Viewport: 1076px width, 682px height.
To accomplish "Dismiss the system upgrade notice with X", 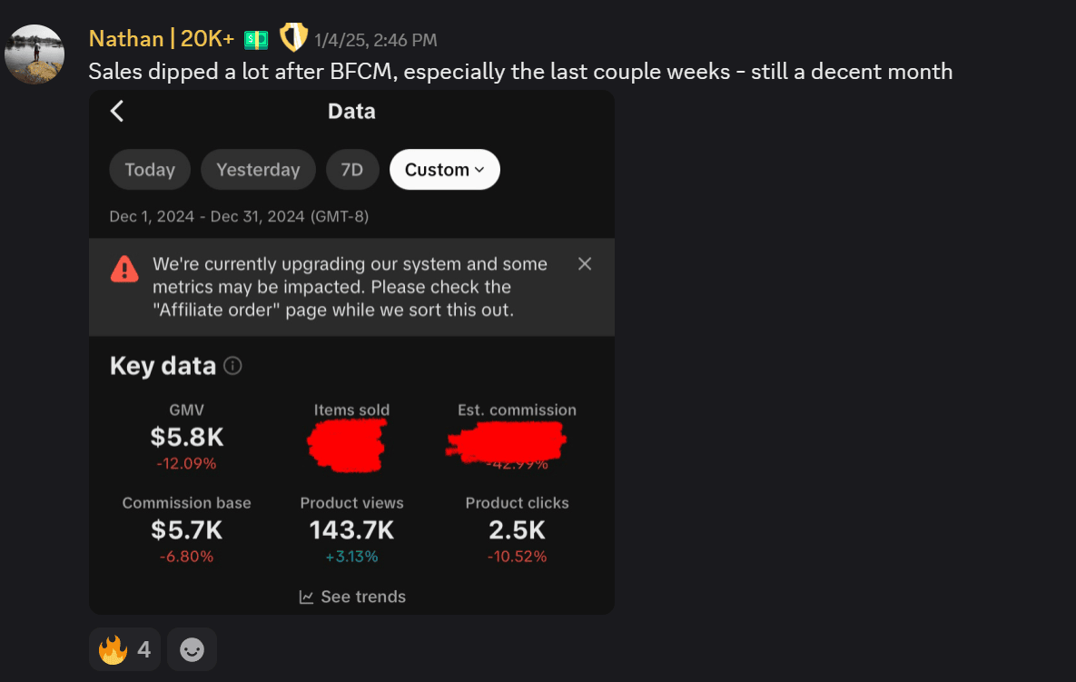I will point(585,263).
